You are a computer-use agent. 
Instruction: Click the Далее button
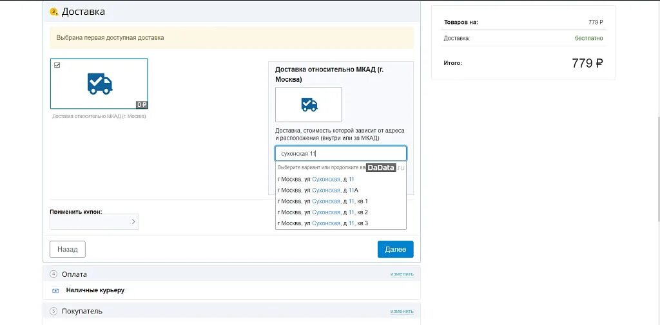(x=396, y=249)
